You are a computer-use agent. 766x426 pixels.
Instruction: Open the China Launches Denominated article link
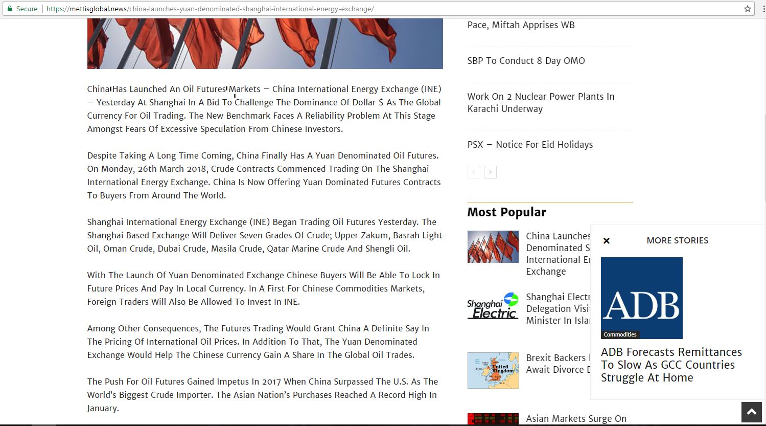click(x=558, y=254)
